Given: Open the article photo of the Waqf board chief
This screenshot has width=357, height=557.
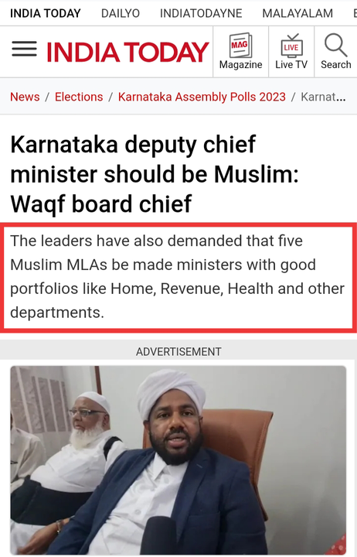Looking at the screenshot, I should point(178,460).
